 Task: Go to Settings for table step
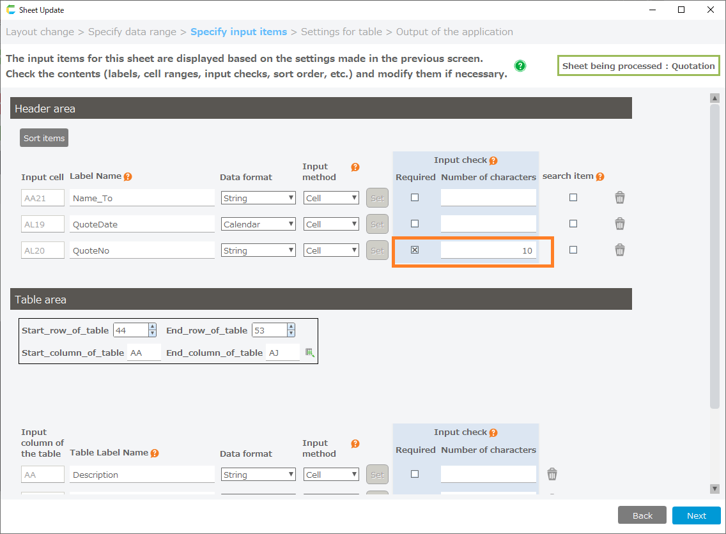click(x=341, y=32)
